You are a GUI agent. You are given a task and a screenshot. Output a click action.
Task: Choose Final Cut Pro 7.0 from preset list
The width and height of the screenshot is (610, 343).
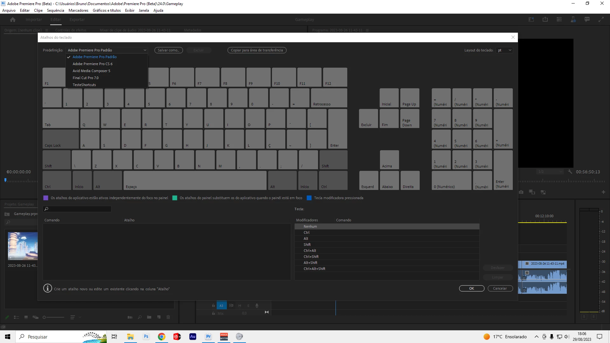(x=85, y=78)
